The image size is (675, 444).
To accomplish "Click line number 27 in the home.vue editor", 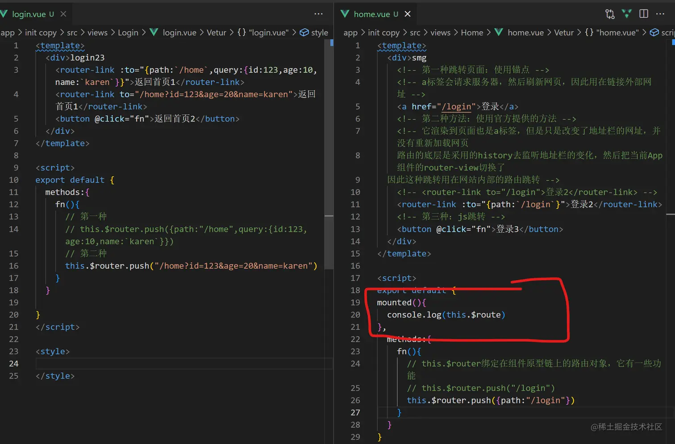I will tap(355, 413).
